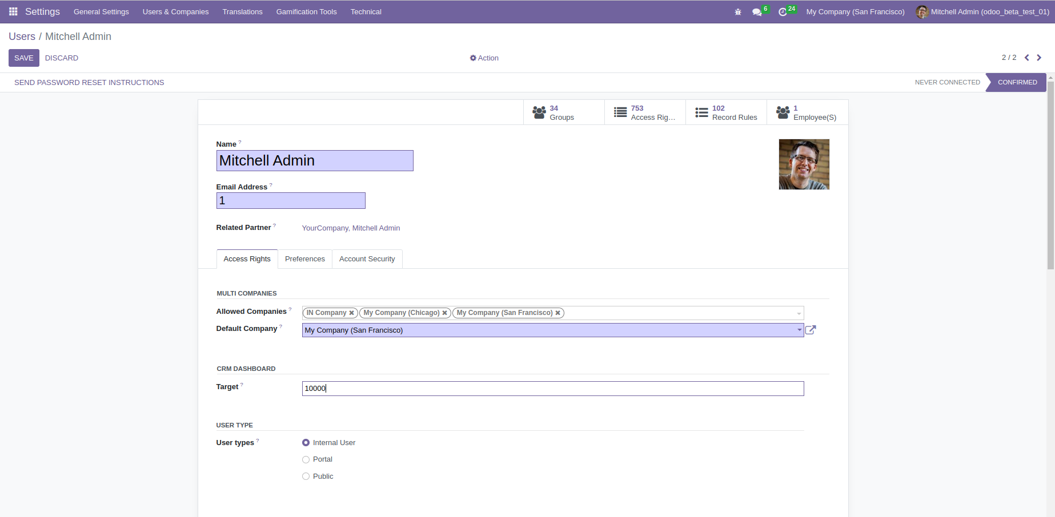Open the Action dropdown menu
This screenshot has height=517, width=1055.
coord(484,58)
